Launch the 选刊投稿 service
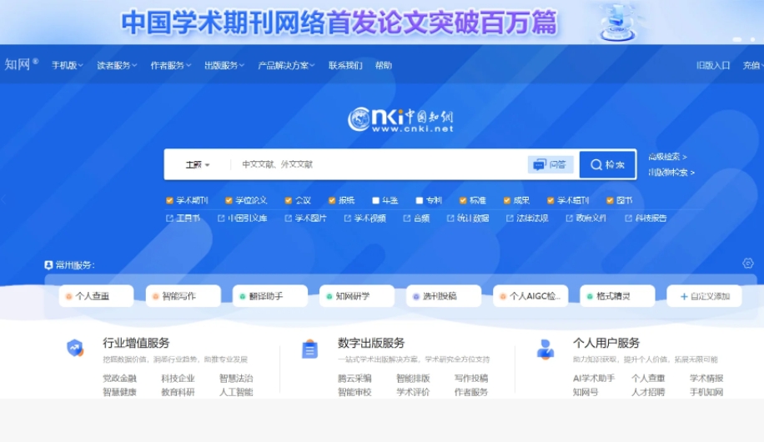 [x=444, y=296]
